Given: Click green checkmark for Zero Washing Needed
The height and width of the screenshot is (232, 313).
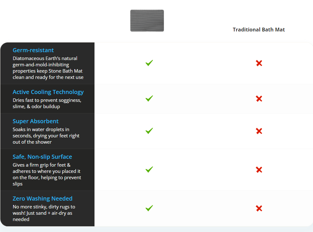Looking at the screenshot, I should pyautogui.click(x=149, y=208).
